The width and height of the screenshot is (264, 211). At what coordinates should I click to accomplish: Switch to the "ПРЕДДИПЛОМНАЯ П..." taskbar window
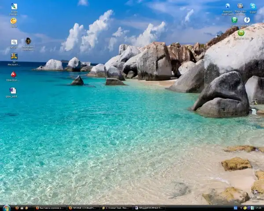coord(149,207)
